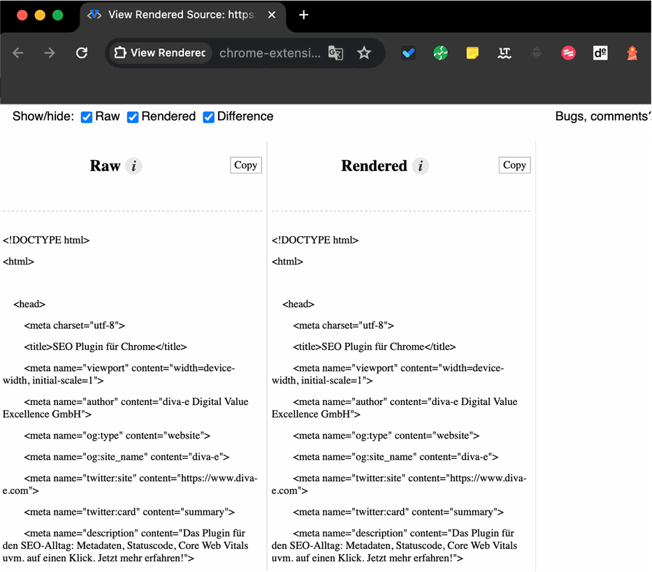Screen dimensions: 652x572
Task: Click the meta description line in Rendered column
Action: pos(395,545)
